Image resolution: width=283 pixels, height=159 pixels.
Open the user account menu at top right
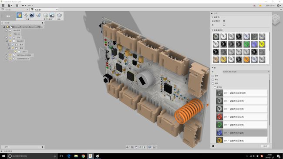270,6
